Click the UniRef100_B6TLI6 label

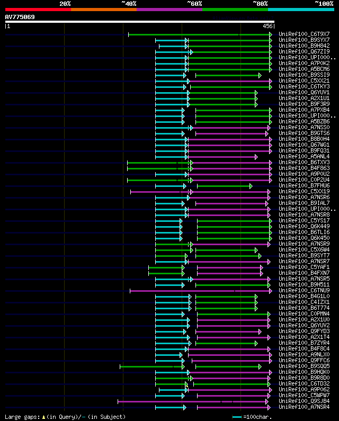pyautogui.click(x=304, y=232)
